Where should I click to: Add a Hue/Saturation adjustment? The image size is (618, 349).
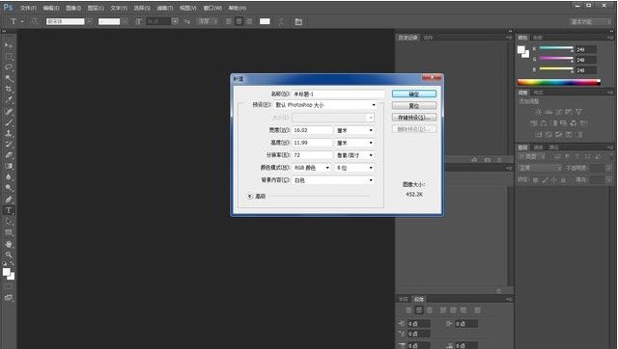534,123
